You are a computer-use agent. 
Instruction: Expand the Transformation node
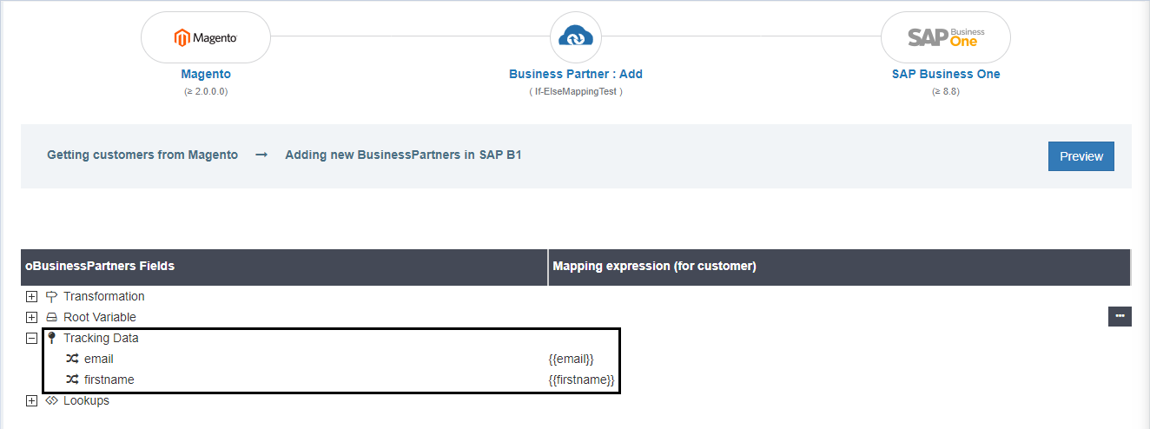click(32, 297)
